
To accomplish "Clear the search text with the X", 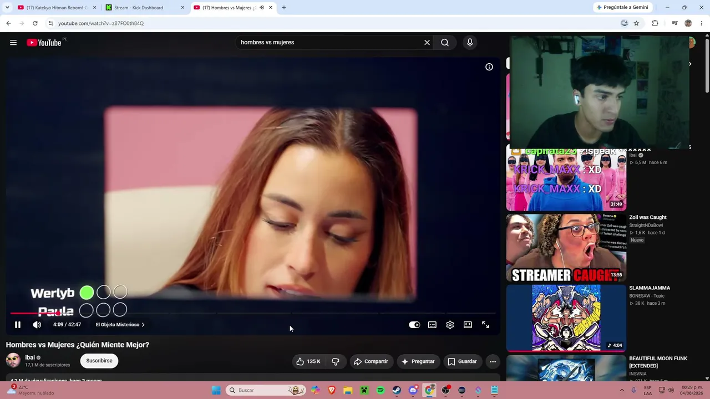I will pos(427,43).
